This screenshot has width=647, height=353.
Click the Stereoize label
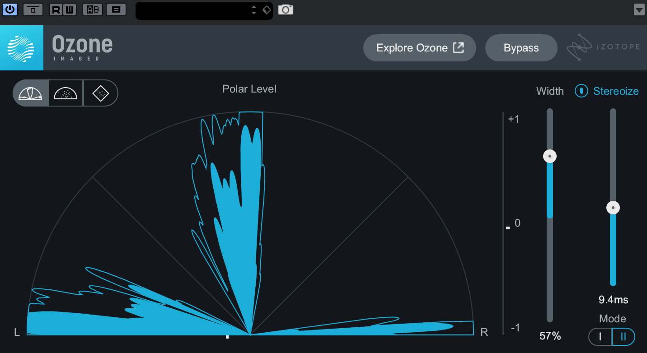(616, 91)
